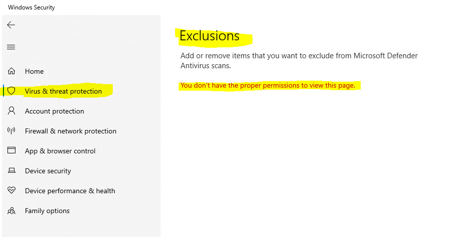Screen dimensions: 449x237
Task: Click the Family options people icon
Action: pyautogui.click(x=11, y=211)
